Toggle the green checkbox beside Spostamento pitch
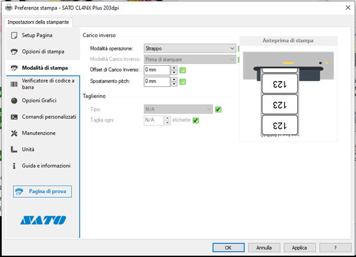356x257 pixels. tap(183, 82)
